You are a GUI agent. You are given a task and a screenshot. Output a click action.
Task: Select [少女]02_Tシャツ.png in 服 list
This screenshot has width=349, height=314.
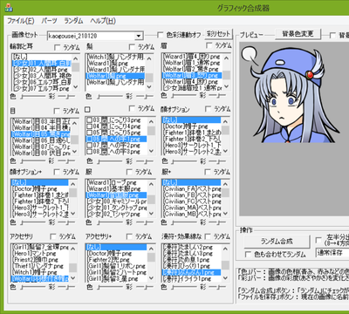(116, 214)
